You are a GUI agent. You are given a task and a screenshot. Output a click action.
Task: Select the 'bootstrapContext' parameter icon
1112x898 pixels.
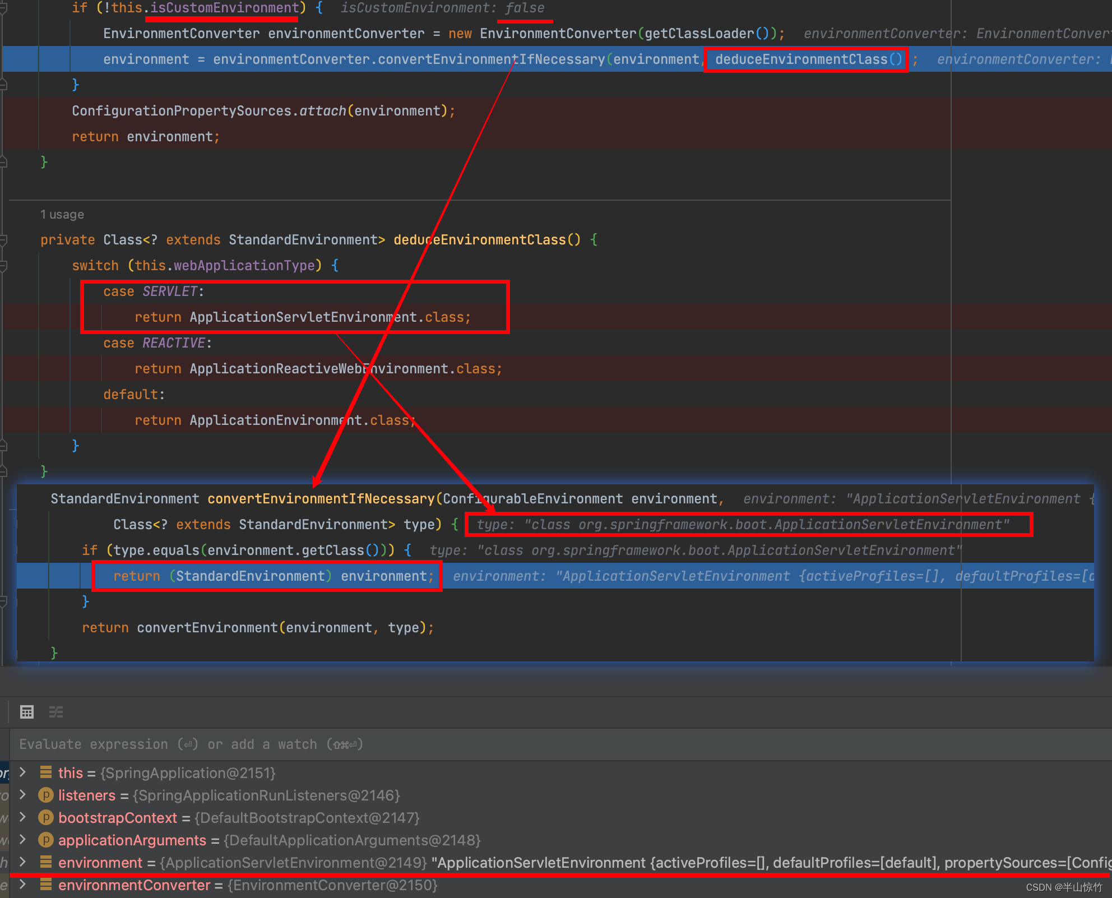click(x=46, y=817)
